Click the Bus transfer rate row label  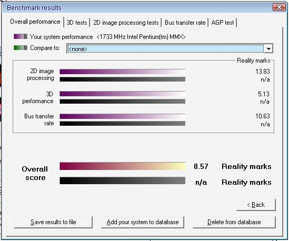[39, 120]
